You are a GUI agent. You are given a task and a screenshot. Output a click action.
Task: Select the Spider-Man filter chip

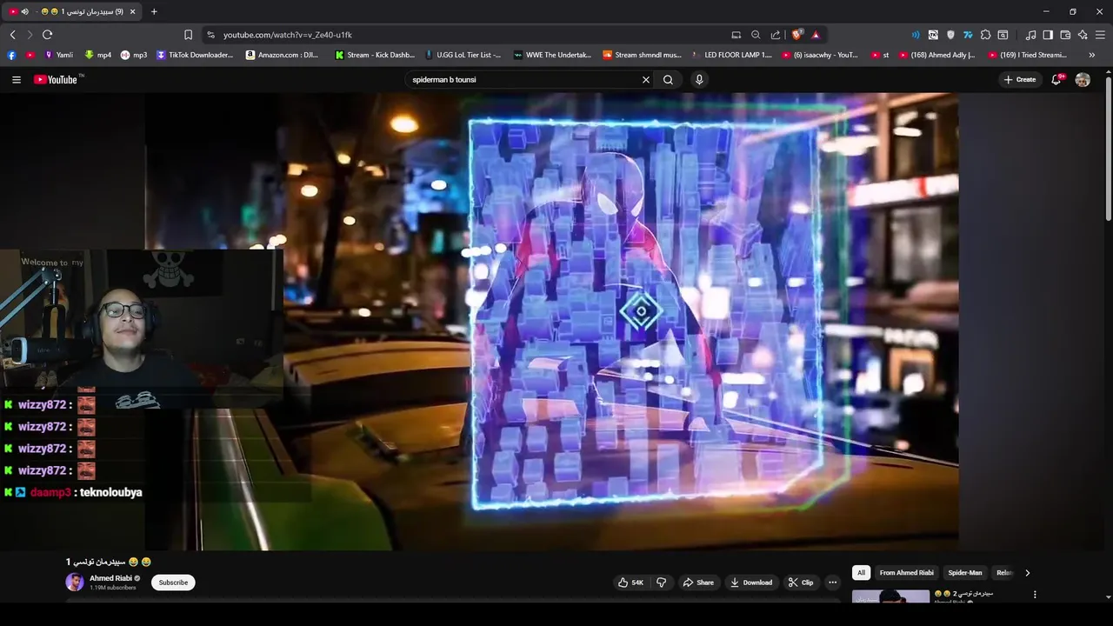pos(965,573)
